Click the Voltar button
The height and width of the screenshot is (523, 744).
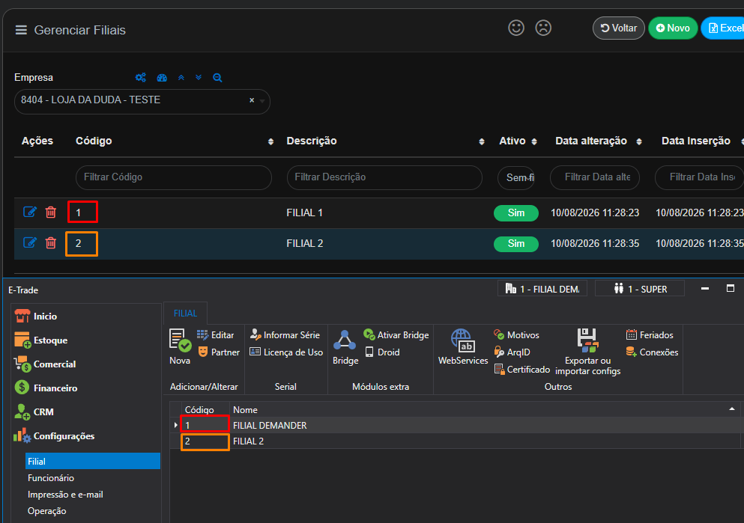(x=619, y=28)
